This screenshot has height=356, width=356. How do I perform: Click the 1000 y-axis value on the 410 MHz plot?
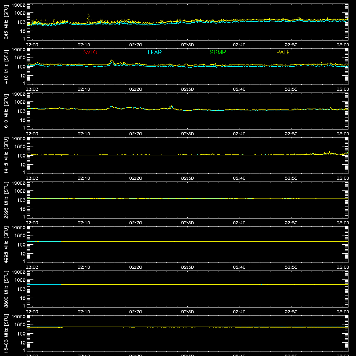[20, 58]
